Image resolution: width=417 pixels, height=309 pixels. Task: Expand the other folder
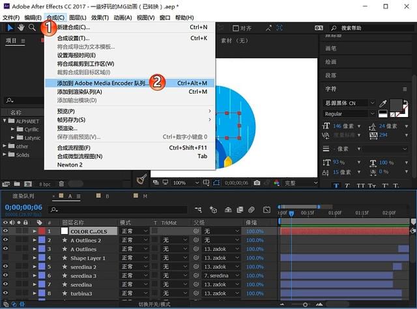pyautogui.click(x=5, y=146)
